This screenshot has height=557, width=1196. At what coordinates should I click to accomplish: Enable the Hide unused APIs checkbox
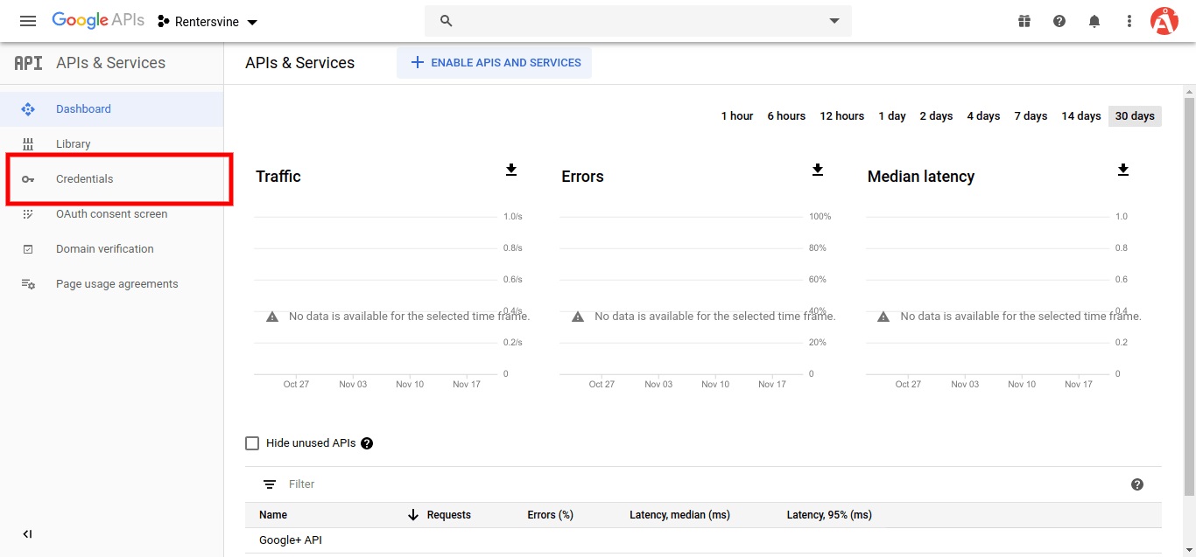click(252, 442)
